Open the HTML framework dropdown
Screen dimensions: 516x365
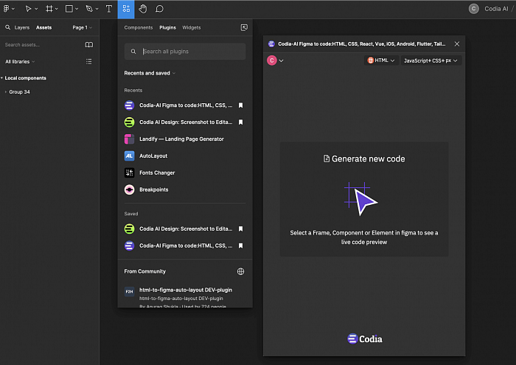coord(381,60)
